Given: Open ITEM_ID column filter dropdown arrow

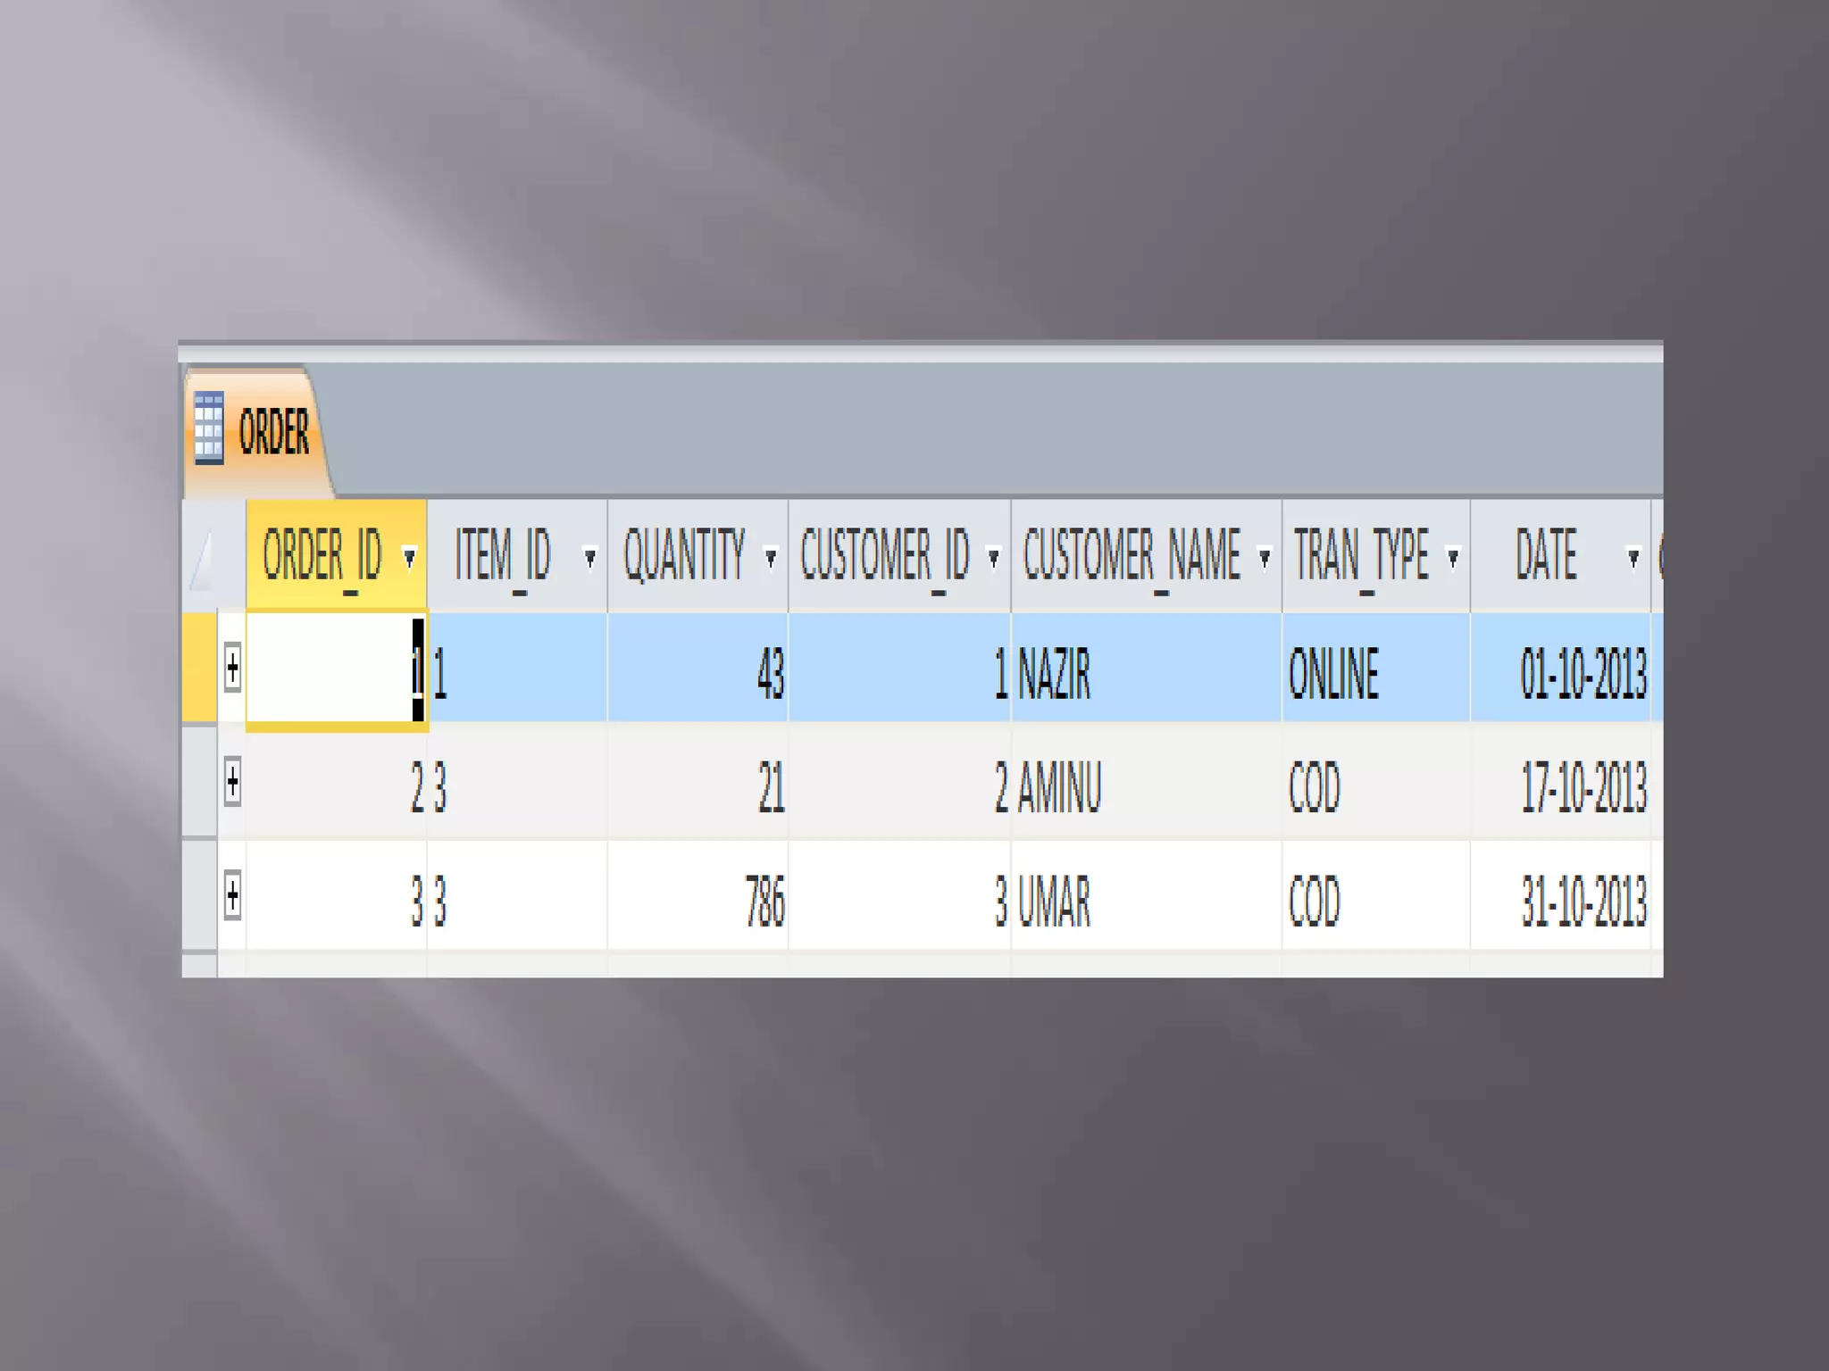Looking at the screenshot, I should (x=589, y=558).
